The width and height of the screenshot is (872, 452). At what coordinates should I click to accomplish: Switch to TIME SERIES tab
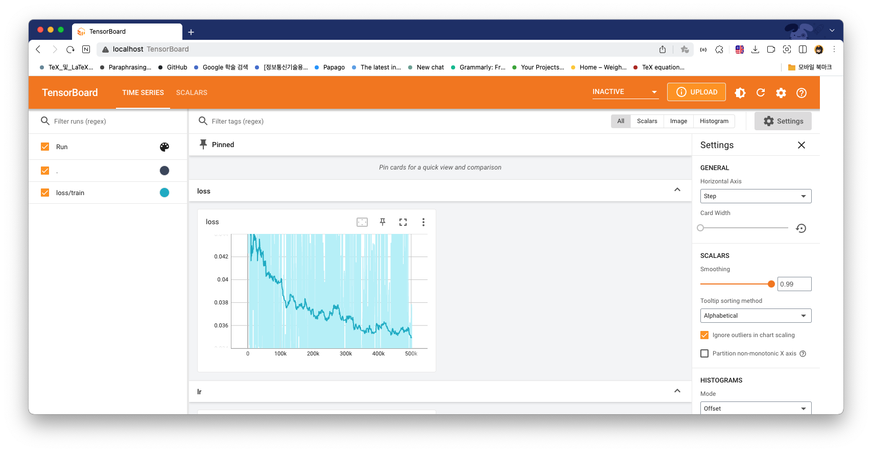coord(143,92)
